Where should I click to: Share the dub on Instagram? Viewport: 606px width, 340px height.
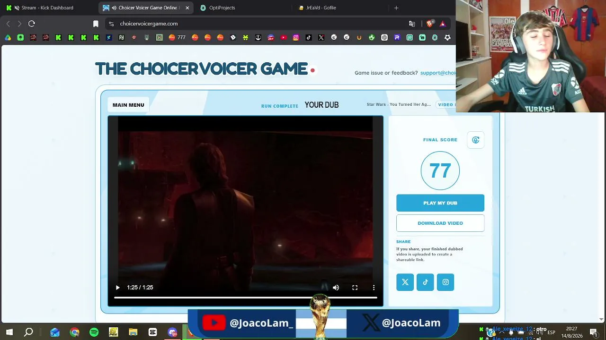coord(446,282)
